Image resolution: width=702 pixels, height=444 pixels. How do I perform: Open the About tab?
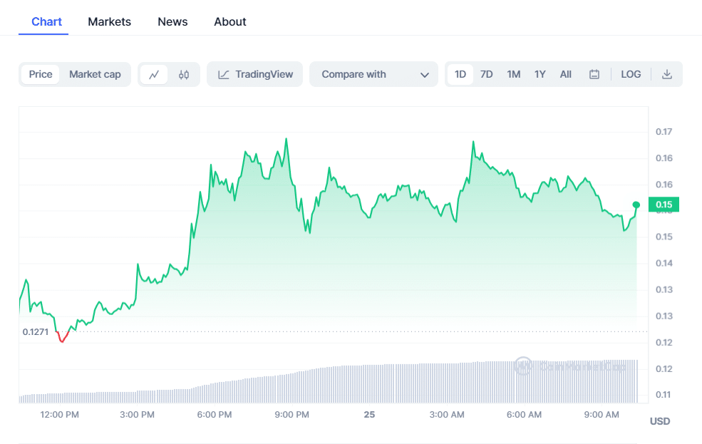click(x=230, y=21)
